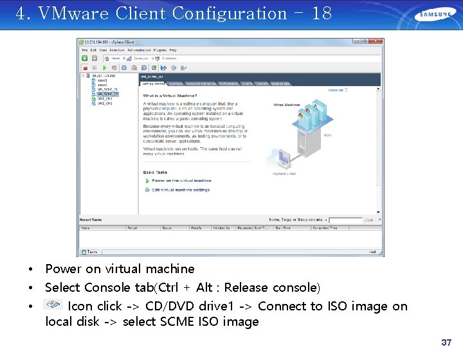Viewport: 463px width, 347px height.
Task: Switch to the Events tab
Action: 247,84
